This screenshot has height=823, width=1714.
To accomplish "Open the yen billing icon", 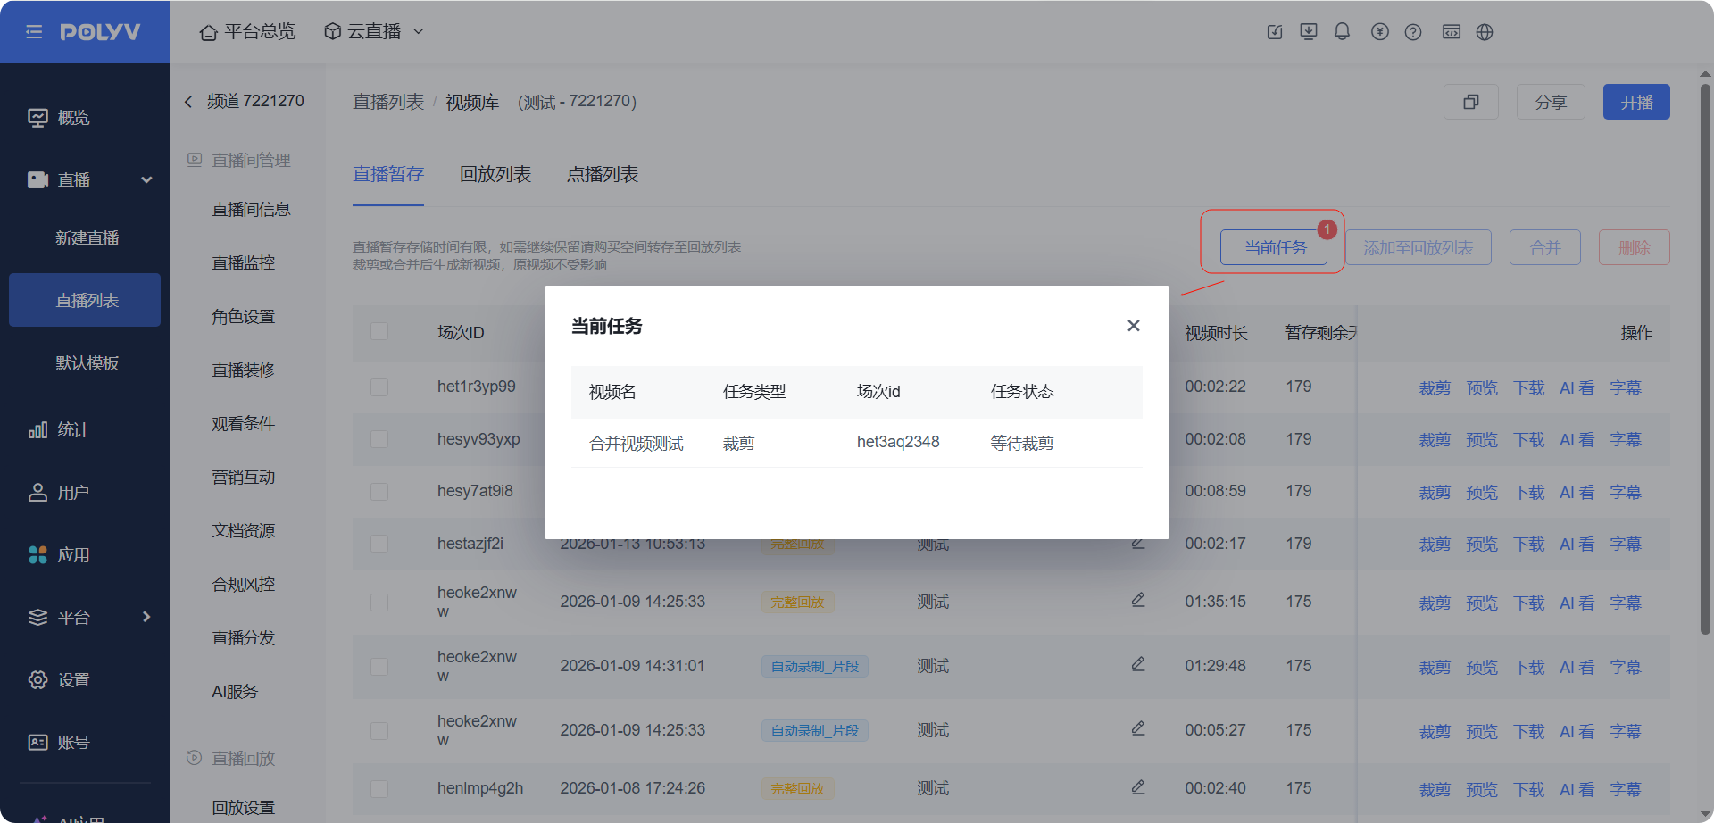I will [1380, 32].
